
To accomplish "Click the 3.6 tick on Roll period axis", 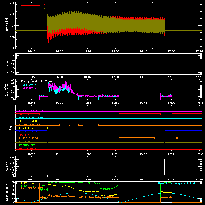I will point(13,72).
